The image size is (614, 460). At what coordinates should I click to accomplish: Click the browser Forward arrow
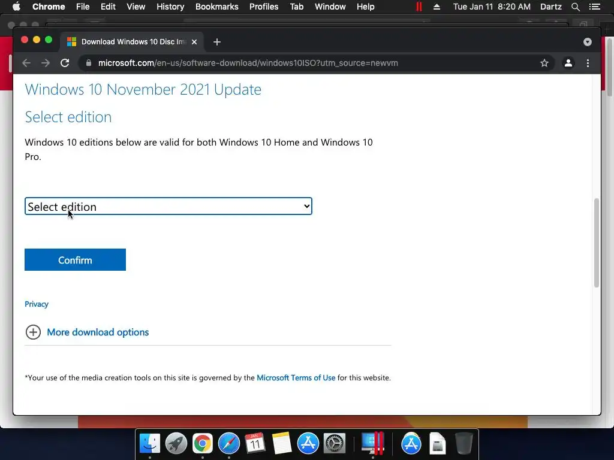pyautogui.click(x=46, y=63)
